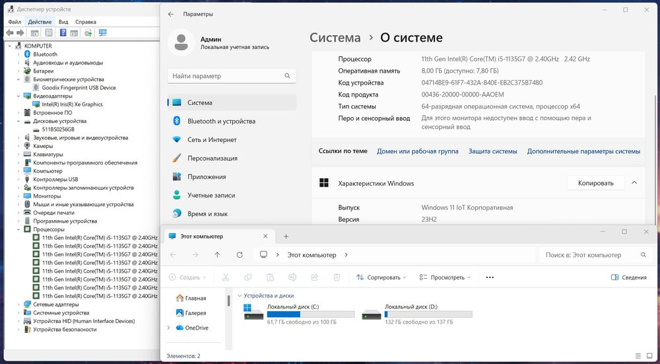Switch to large icons view in Explorer status bar
The width and height of the screenshot is (660, 364).
pyautogui.click(x=648, y=356)
